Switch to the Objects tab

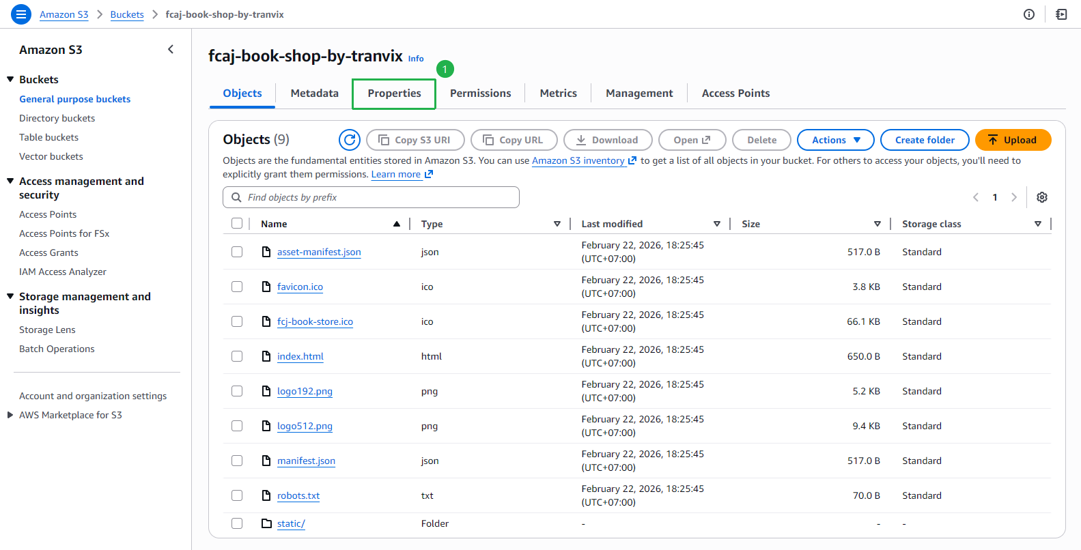242,93
